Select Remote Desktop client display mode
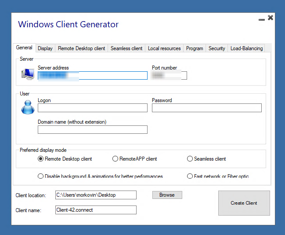This screenshot has width=285, height=235. [41, 159]
